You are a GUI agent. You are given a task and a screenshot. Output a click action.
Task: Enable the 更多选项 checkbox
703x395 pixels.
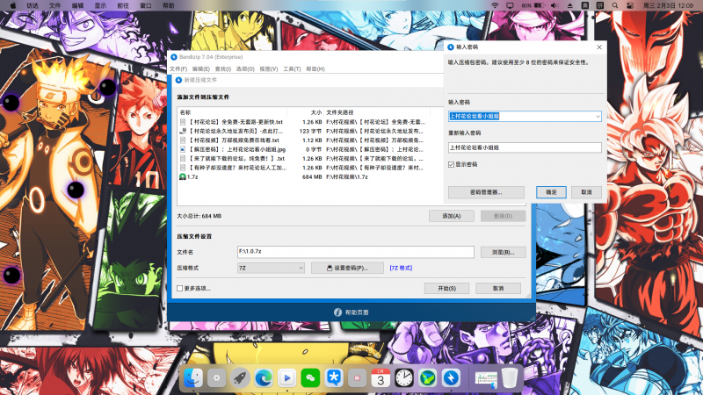pos(180,288)
